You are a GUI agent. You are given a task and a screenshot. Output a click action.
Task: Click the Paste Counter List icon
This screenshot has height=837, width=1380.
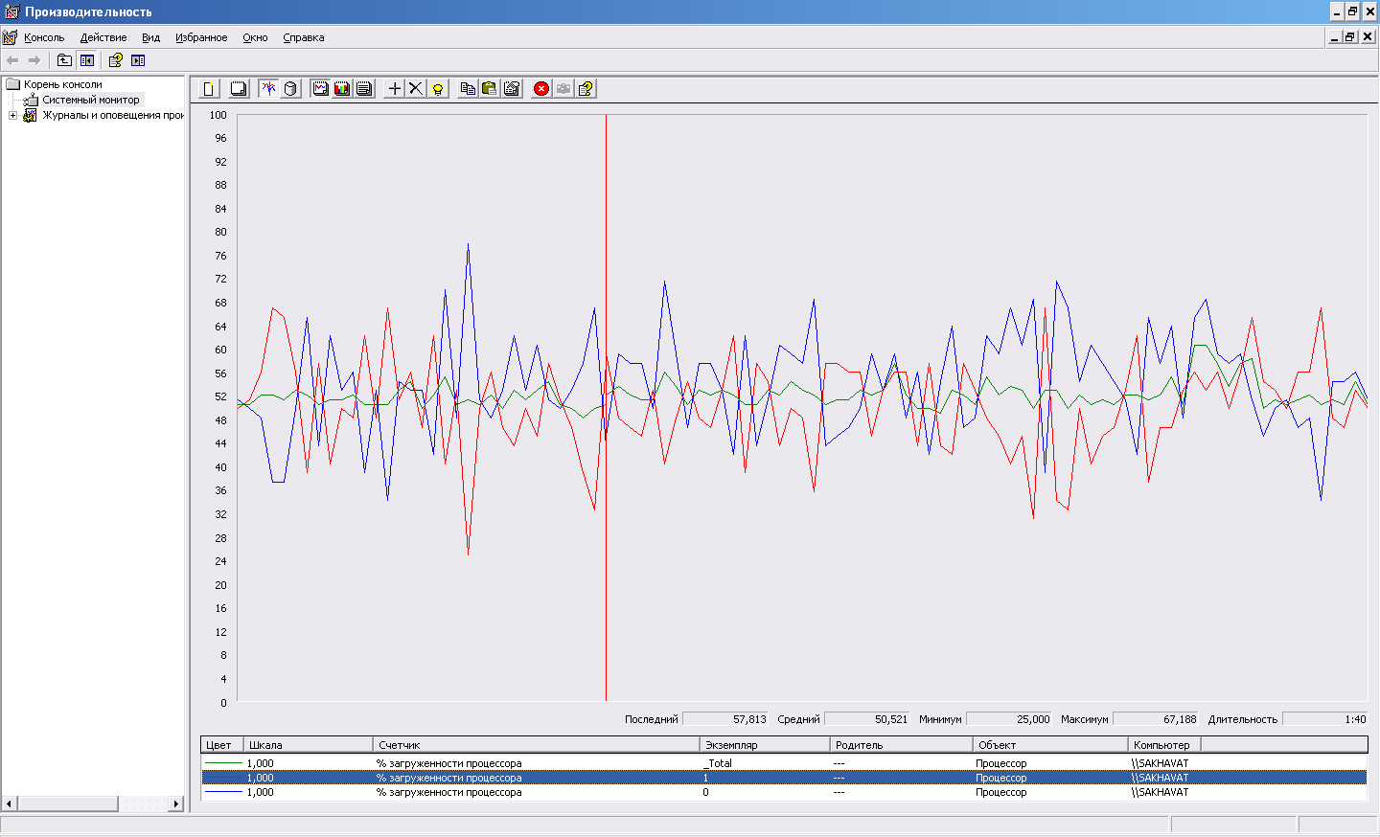coord(490,89)
